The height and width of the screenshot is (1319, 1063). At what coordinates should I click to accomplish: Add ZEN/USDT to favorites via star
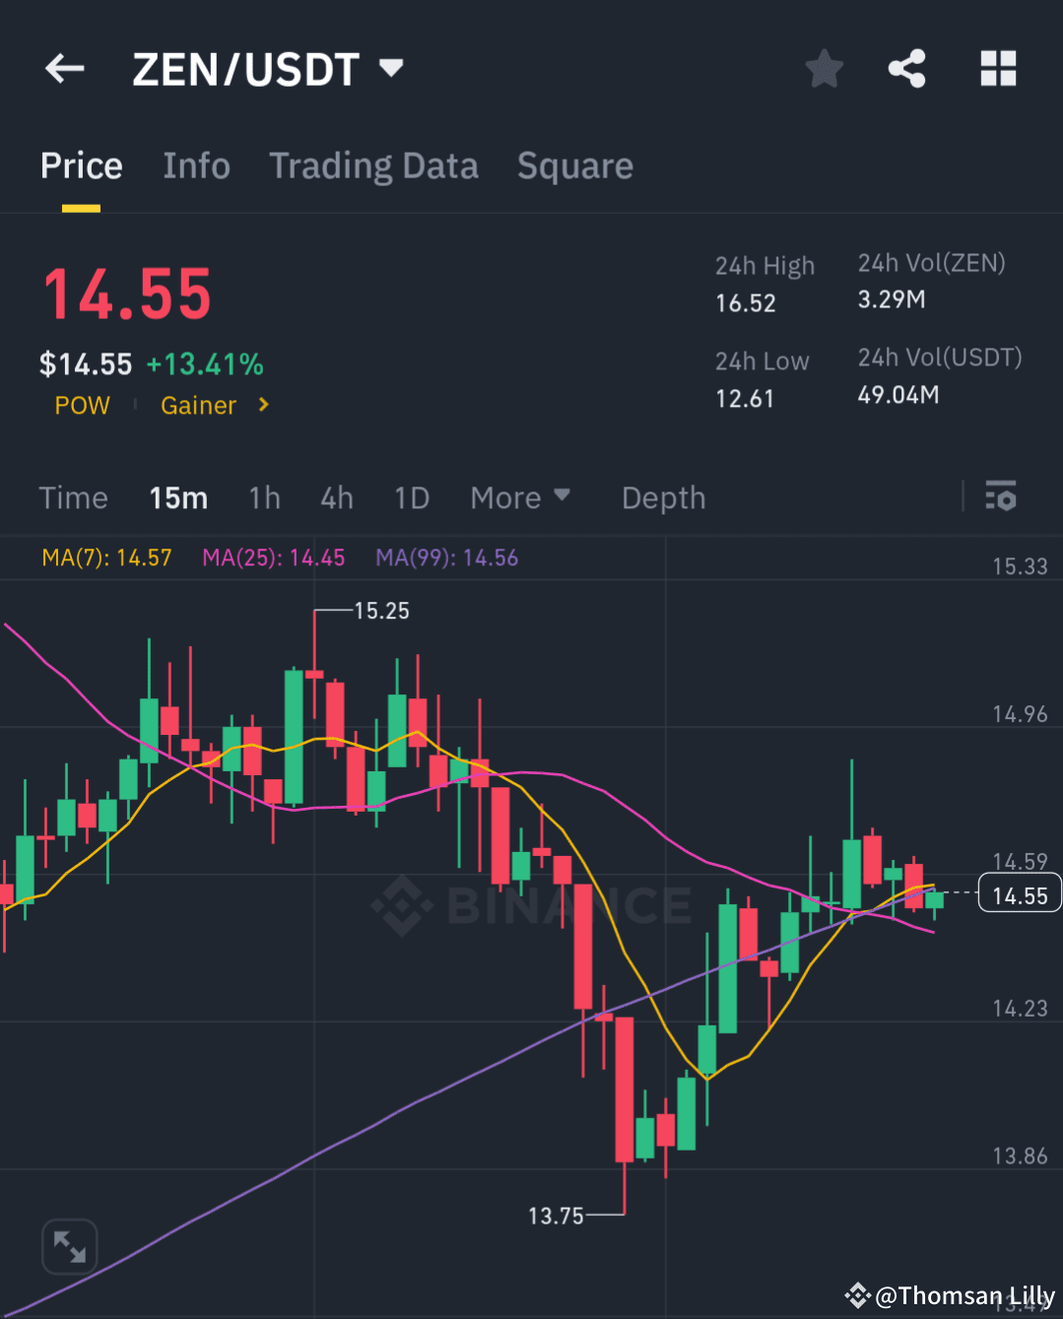click(824, 68)
